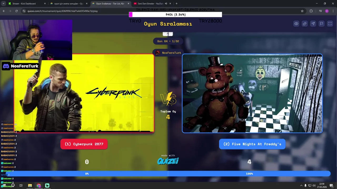Viewport: 337px width, 189px height.
Task: Click the blue 100% vote percentage bar
Action: click(x=249, y=174)
